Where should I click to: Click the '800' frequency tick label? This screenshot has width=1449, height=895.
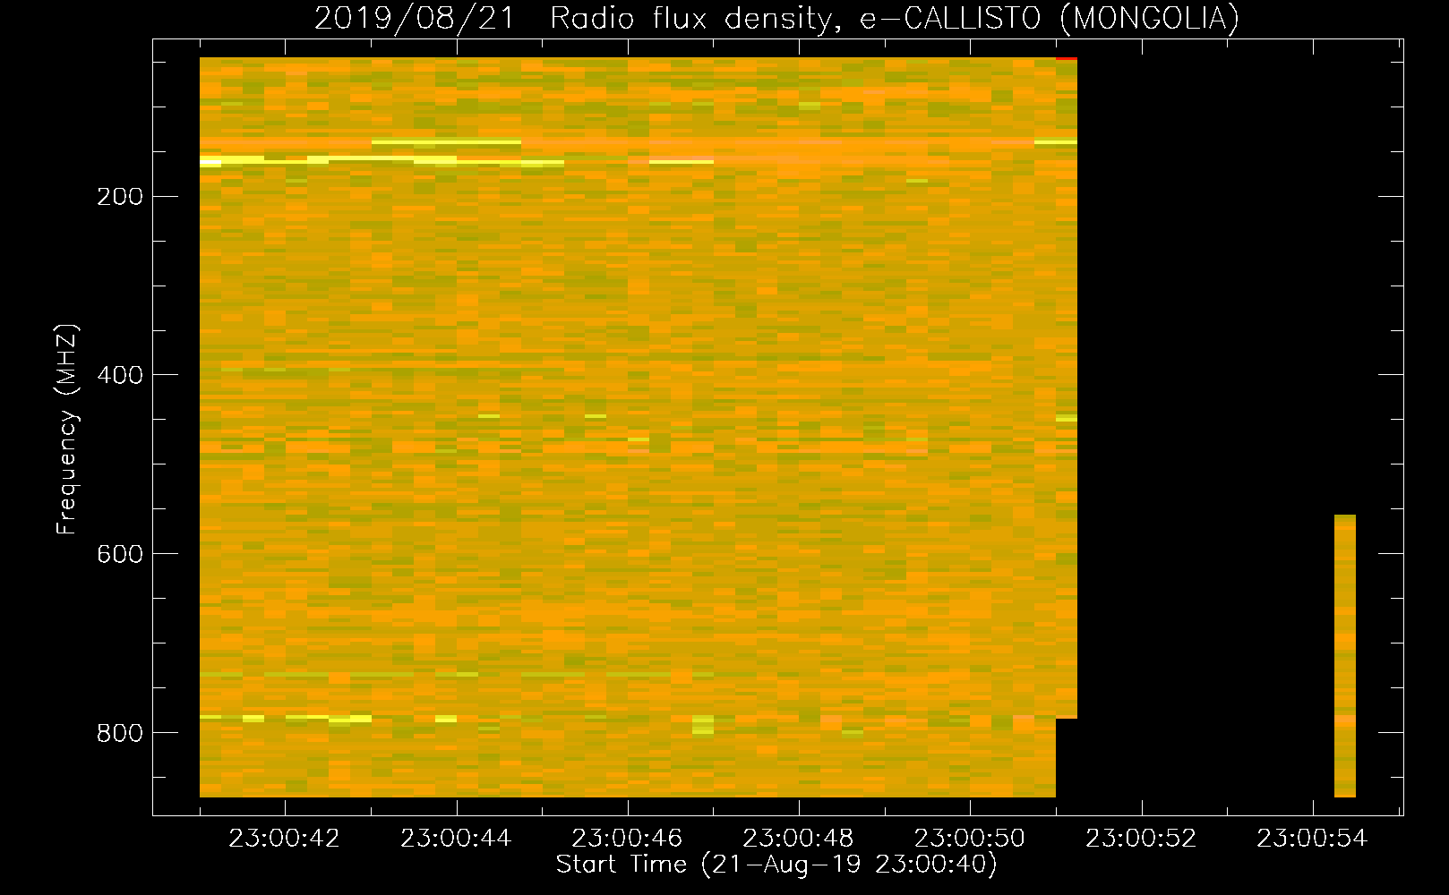tap(120, 733)
